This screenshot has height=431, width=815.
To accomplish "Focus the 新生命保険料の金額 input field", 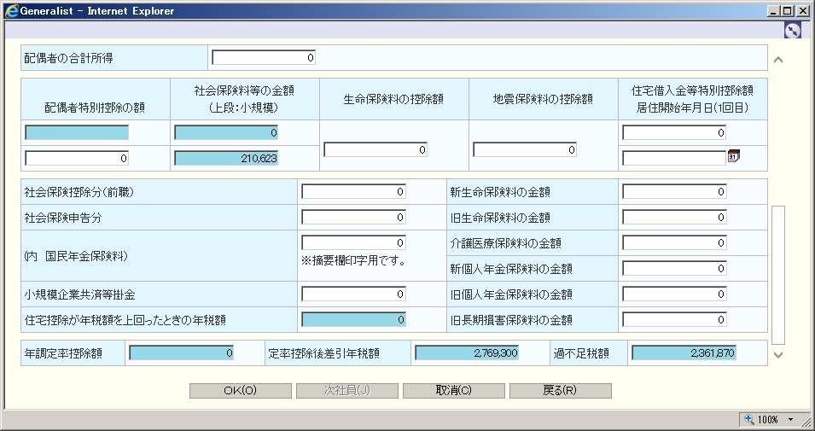I will tap(674, 192).
